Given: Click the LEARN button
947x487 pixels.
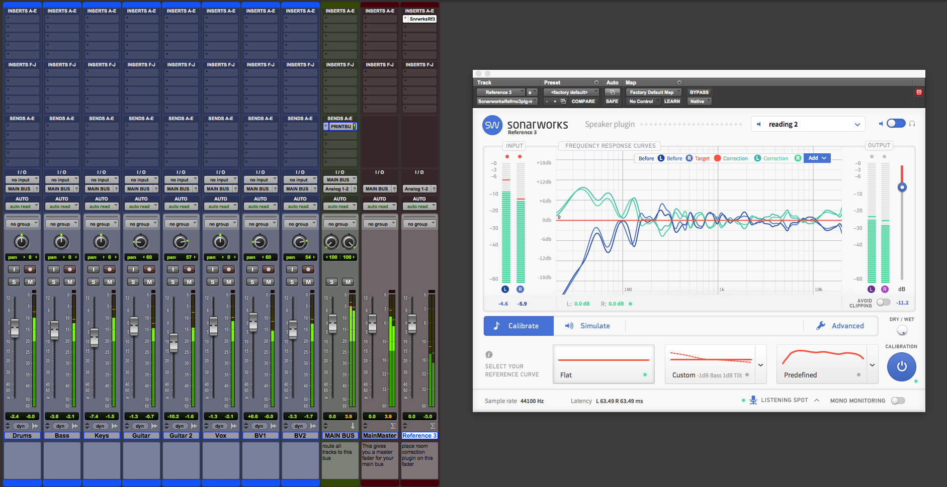Looking at the screenshot, I should point(672,102).
